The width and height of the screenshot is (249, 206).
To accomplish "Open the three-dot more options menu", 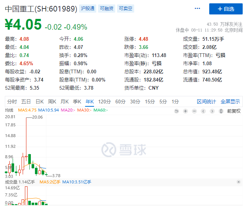I will coord(197,9).
